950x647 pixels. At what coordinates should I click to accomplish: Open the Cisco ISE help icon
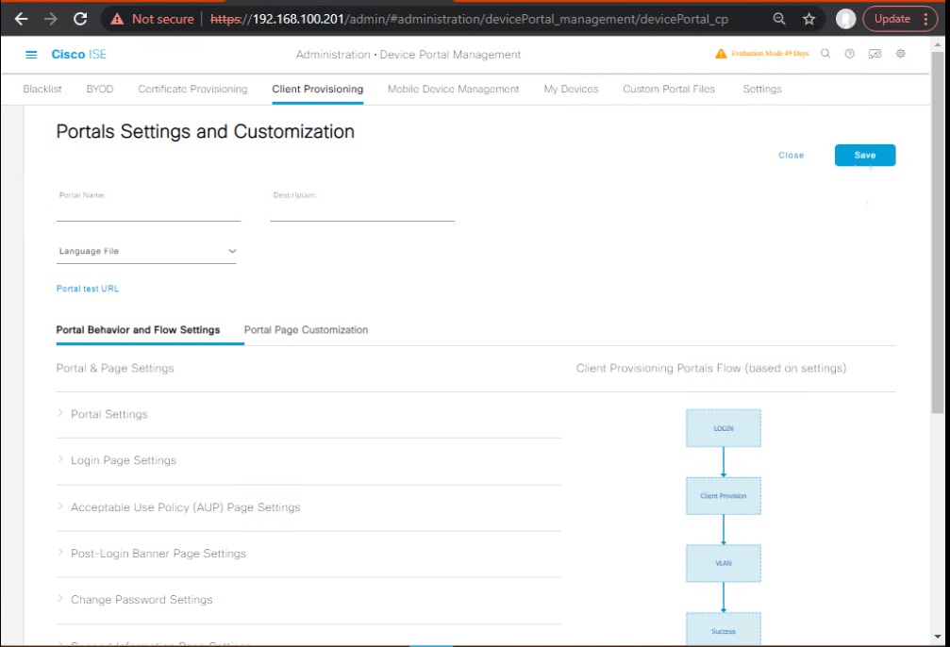point(850,54)
